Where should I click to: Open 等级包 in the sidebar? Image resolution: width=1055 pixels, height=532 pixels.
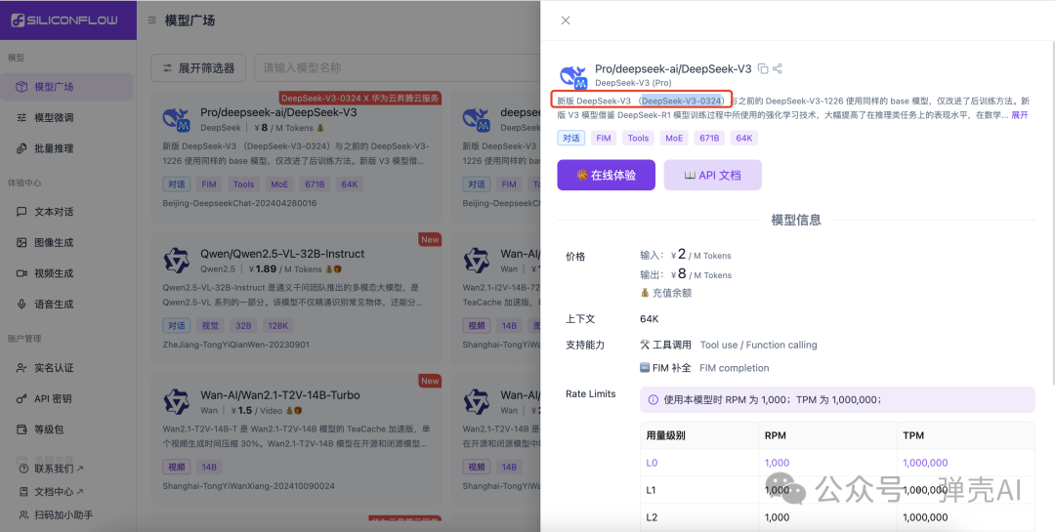[x=66, y=430]
